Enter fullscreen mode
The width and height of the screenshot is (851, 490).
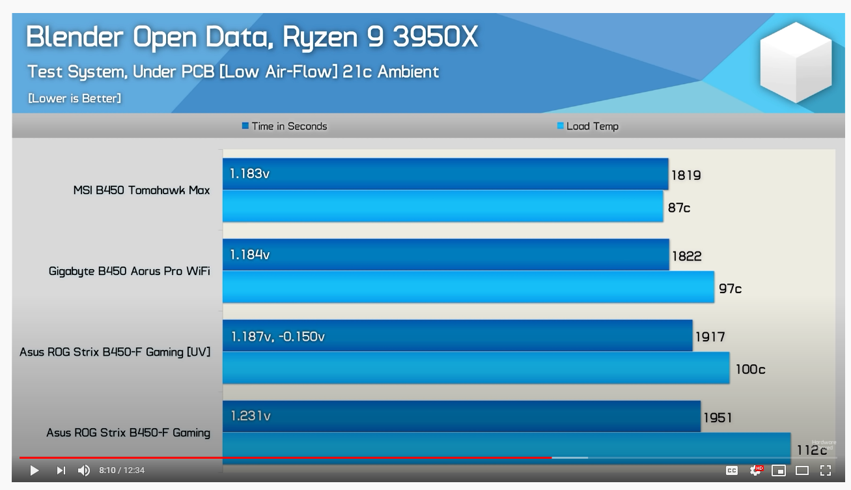tap(826, 470)
